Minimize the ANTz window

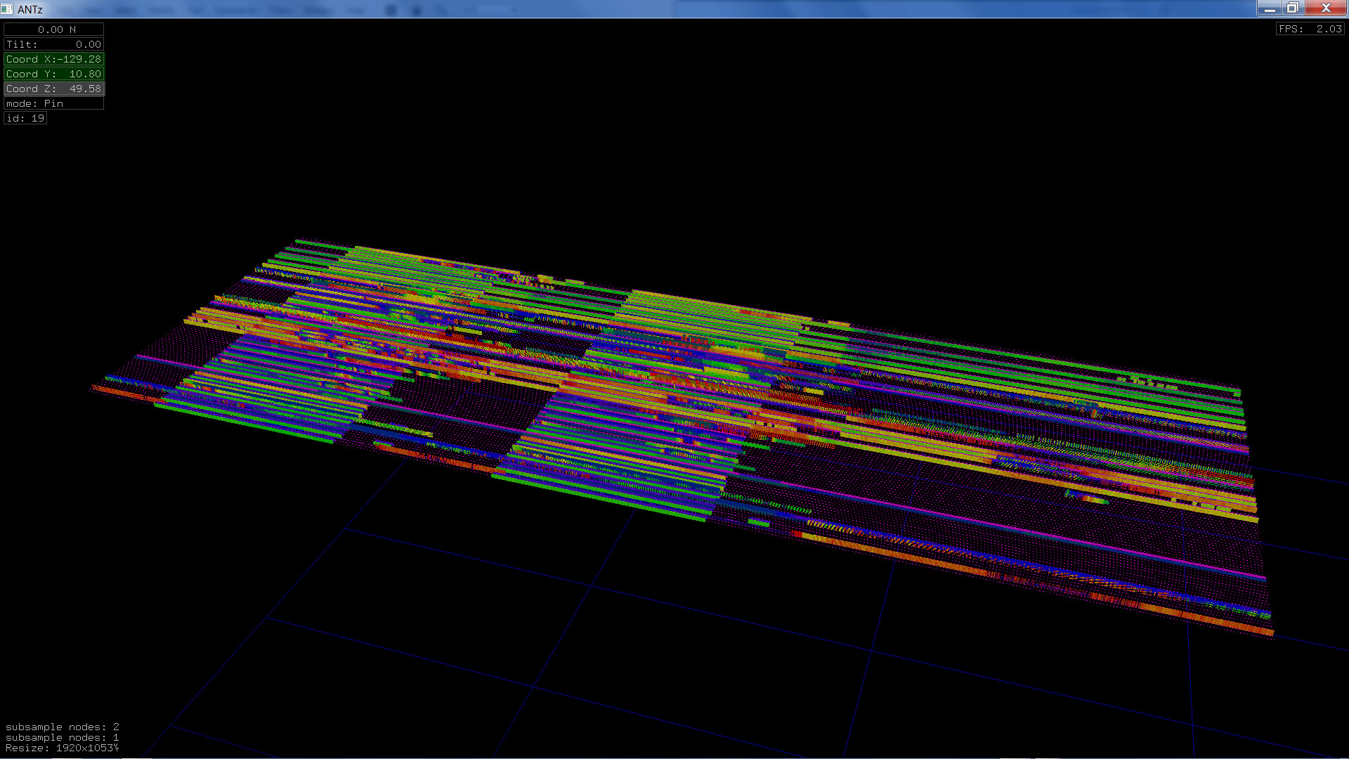click(x=1269, y=8)
